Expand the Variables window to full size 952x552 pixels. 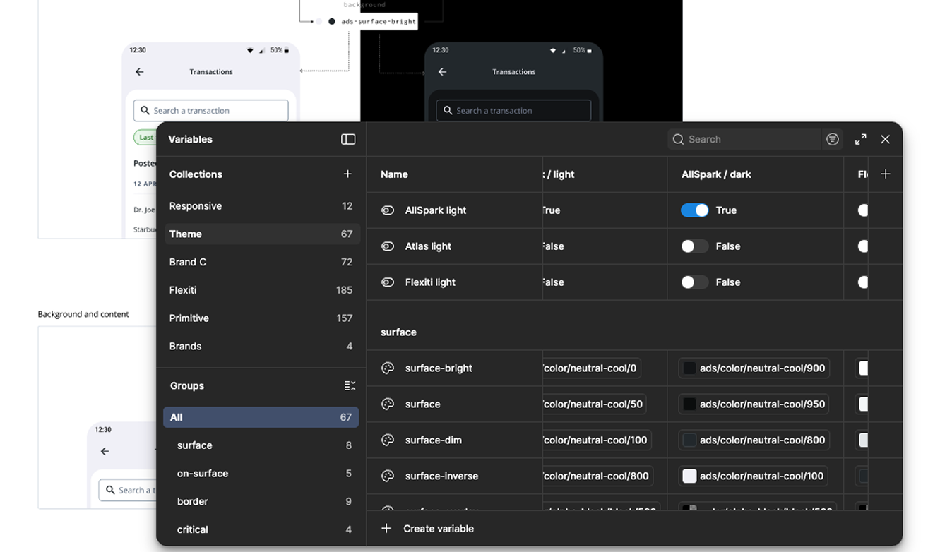(860, 139)
